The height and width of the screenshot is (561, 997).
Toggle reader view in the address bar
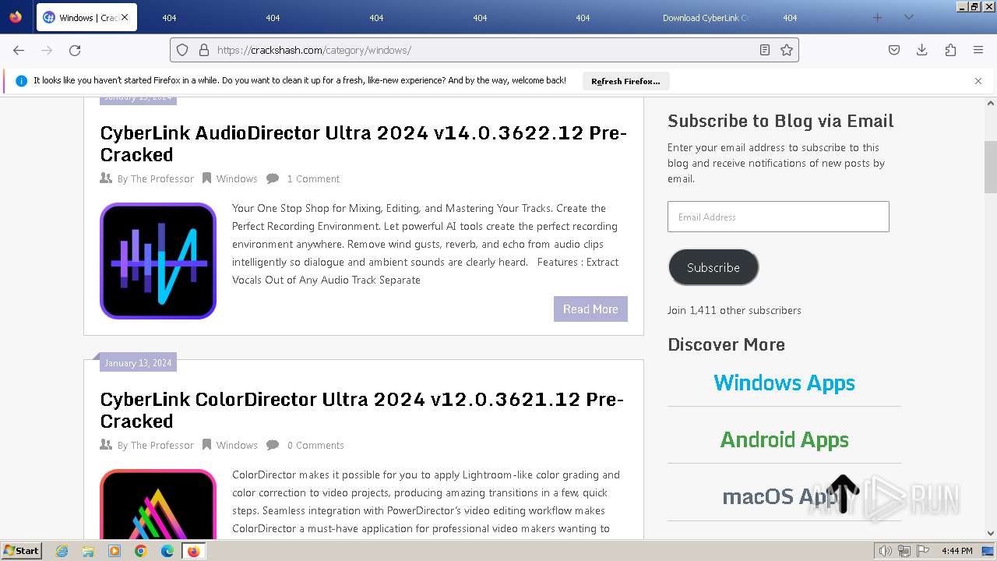(765, 50)
